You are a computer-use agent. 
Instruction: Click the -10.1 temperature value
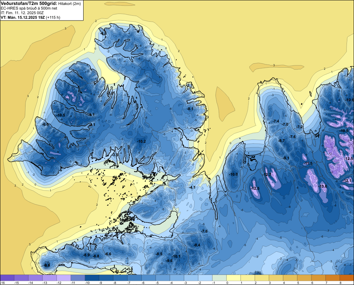pyautogui.click(x=176, y=256)
